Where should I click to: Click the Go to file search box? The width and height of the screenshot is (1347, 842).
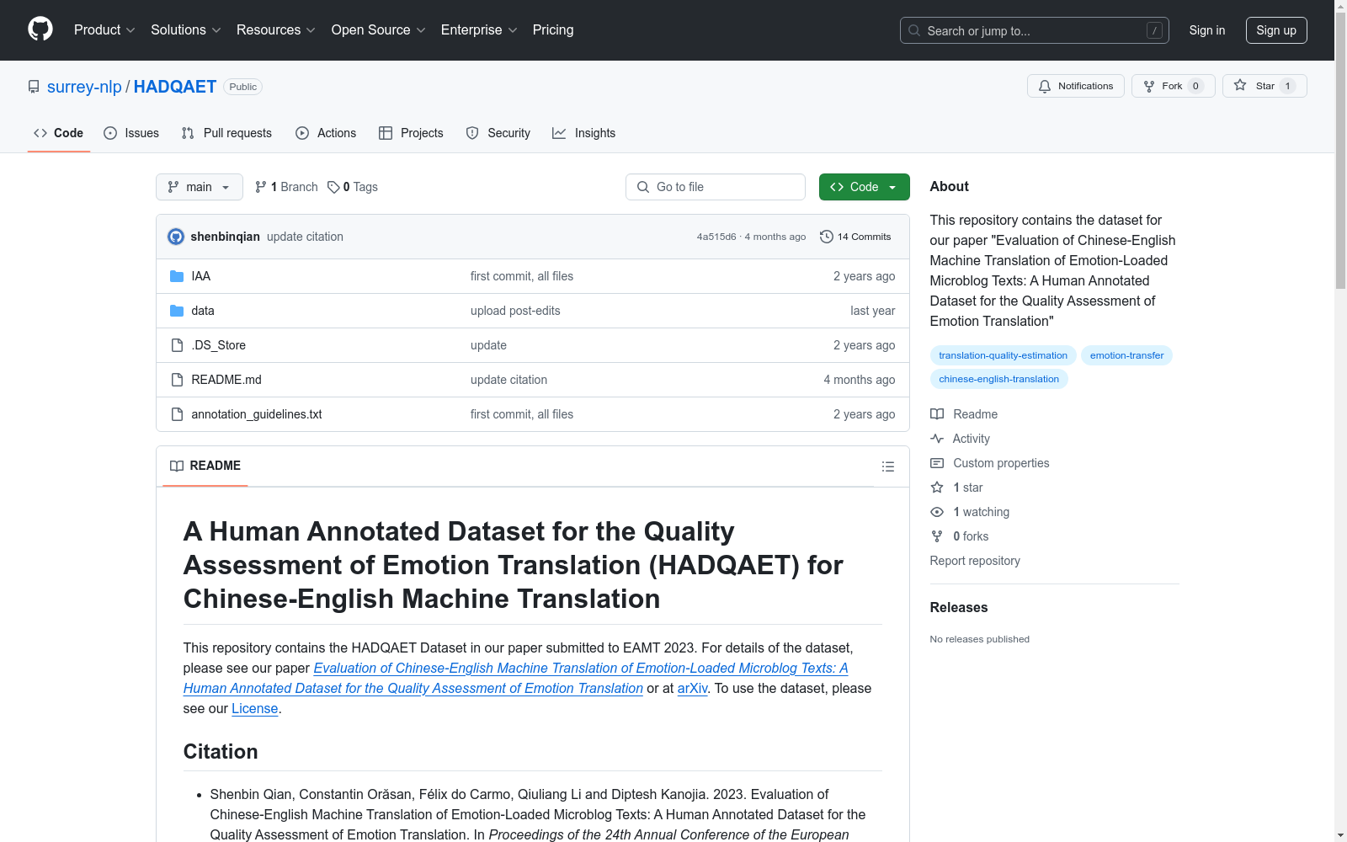716,187
